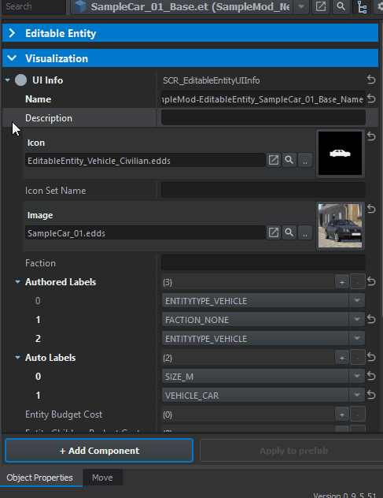
Task: Select the Description property label
Action: point(49,118)
